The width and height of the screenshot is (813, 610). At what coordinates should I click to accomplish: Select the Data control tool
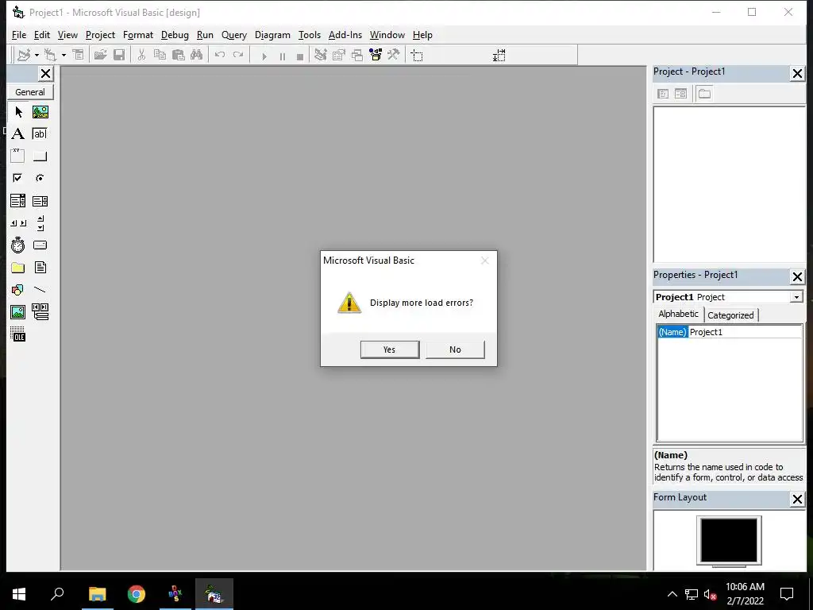[40, 312]
